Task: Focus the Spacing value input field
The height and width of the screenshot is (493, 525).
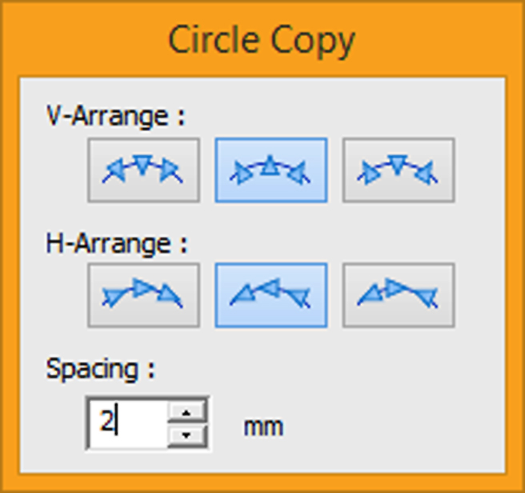Action: (128, 423)
